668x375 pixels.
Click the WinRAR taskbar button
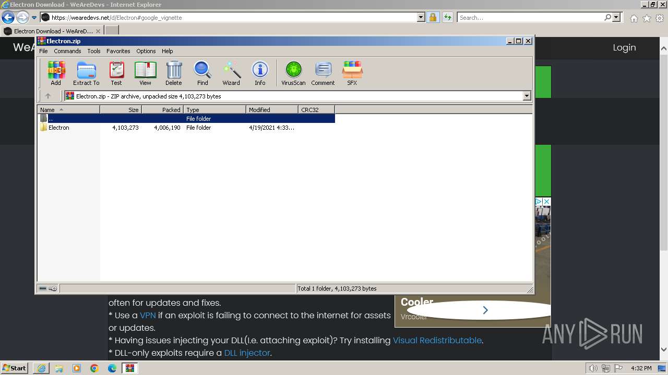(x=130, y=368)
